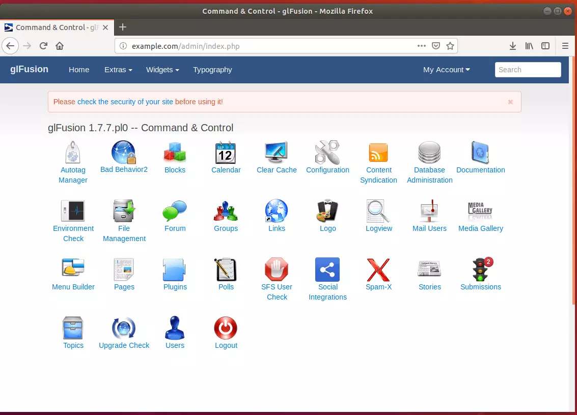Open the Autotag Manager icon
This screenshot has width=577, height=415.
point(73,152)
